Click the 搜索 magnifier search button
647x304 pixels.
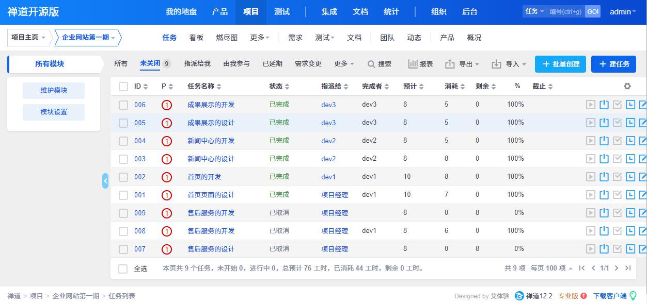(x=379, y=64)
